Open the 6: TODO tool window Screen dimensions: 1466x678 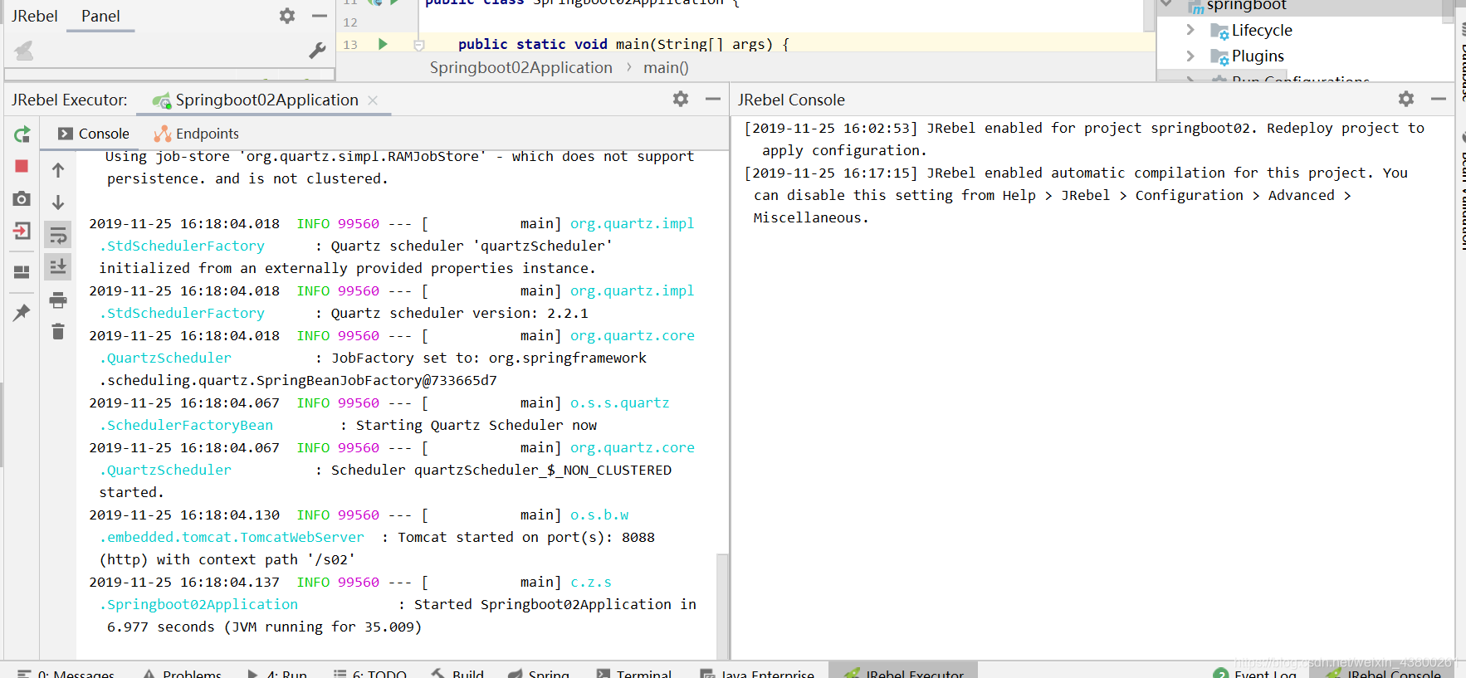pos(370,672)
